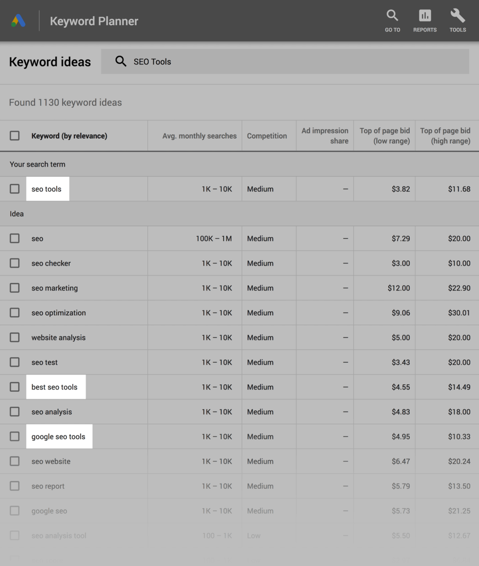The height and width of the screenshot is (566, 479).
Task: Click the Google Ads logo icon
Action: [x=18, y=21]
